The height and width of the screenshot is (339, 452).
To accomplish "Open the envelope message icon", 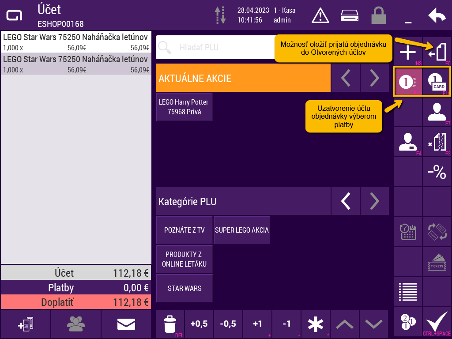I will pyautogui.click(x=126, y=324).
